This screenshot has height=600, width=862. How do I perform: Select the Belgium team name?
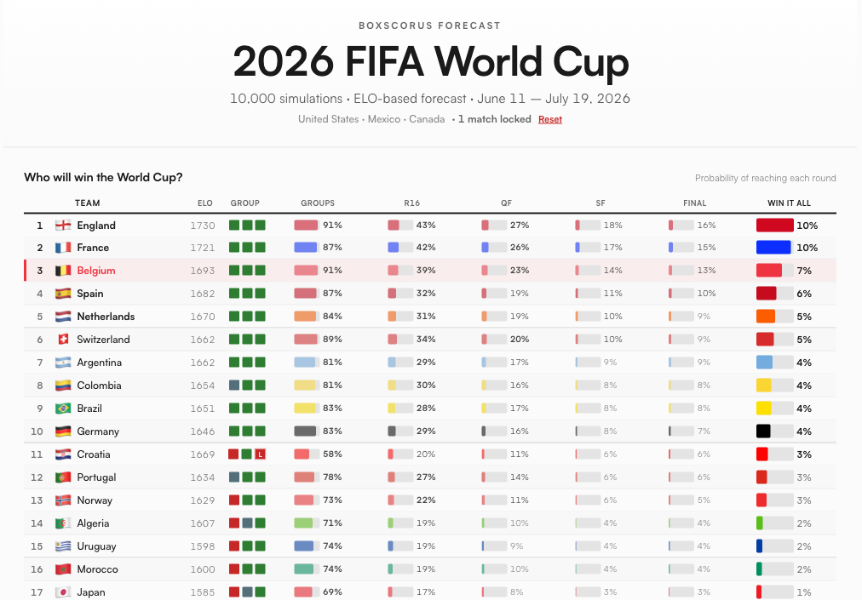pos(96,271)
